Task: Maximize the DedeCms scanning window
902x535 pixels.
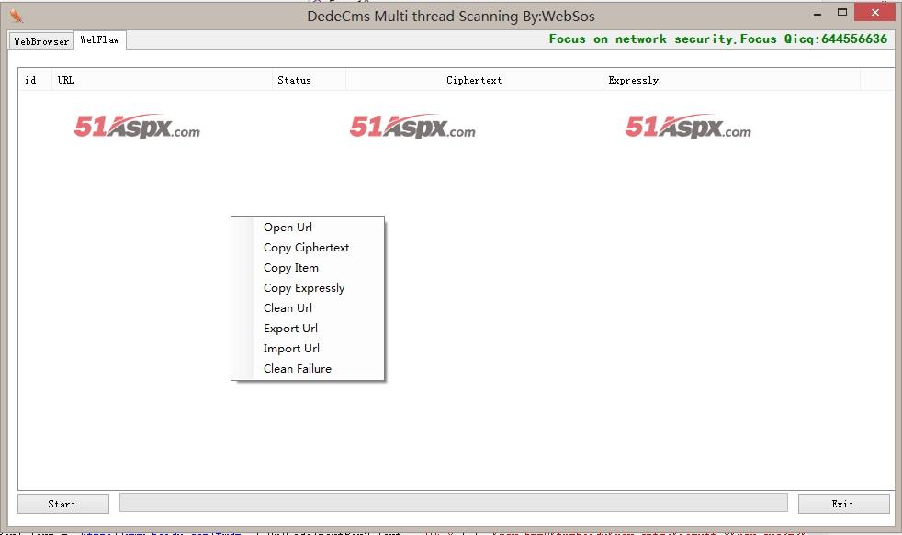Action: pyautogui.click(x=842, y=13)
